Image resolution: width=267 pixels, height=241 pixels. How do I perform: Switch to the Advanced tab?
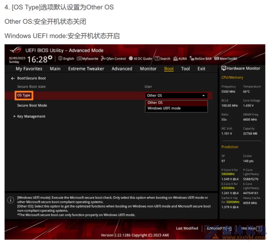[122, 69]
